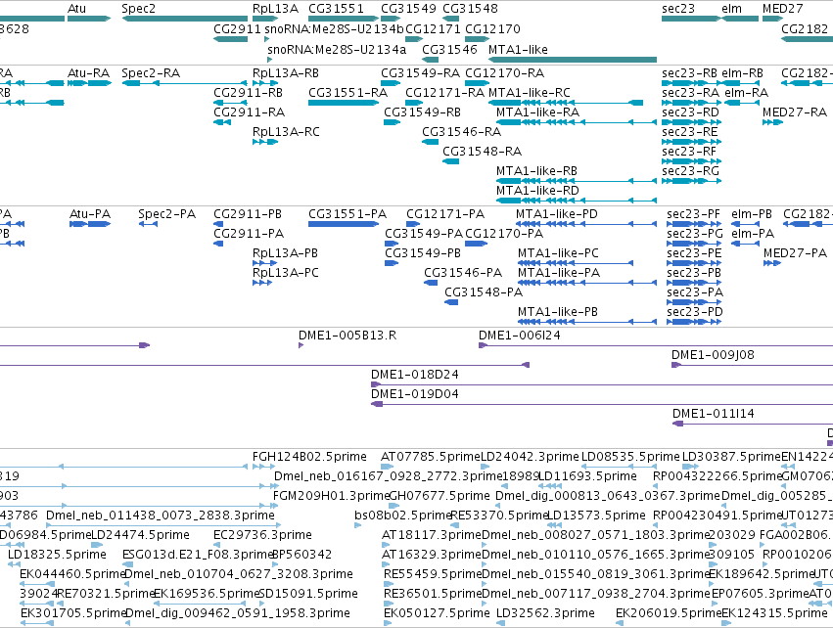Select transcript CG31548-RA
This screenshot has height=628, width=833.
point(450,161)
